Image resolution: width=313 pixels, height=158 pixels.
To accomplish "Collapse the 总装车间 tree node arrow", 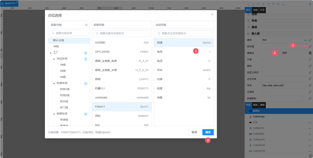I will (54, 83).
